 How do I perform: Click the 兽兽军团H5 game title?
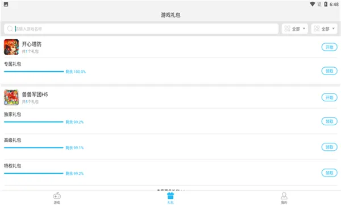tap(35, 95)
